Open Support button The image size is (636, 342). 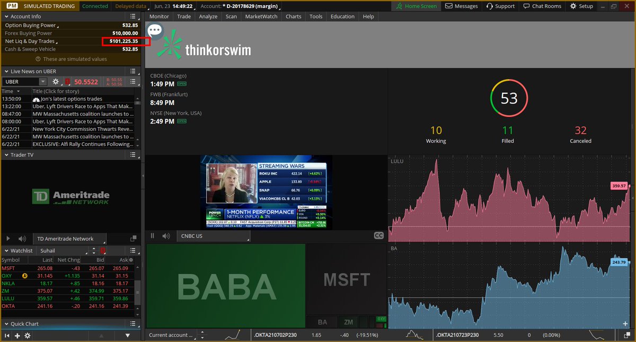pyautogui.click(x=499, y=6)
